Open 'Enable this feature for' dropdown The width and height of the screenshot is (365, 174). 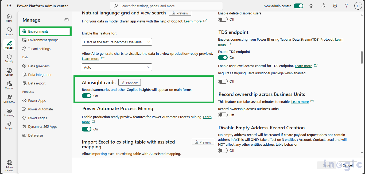(x=117, y=42)
